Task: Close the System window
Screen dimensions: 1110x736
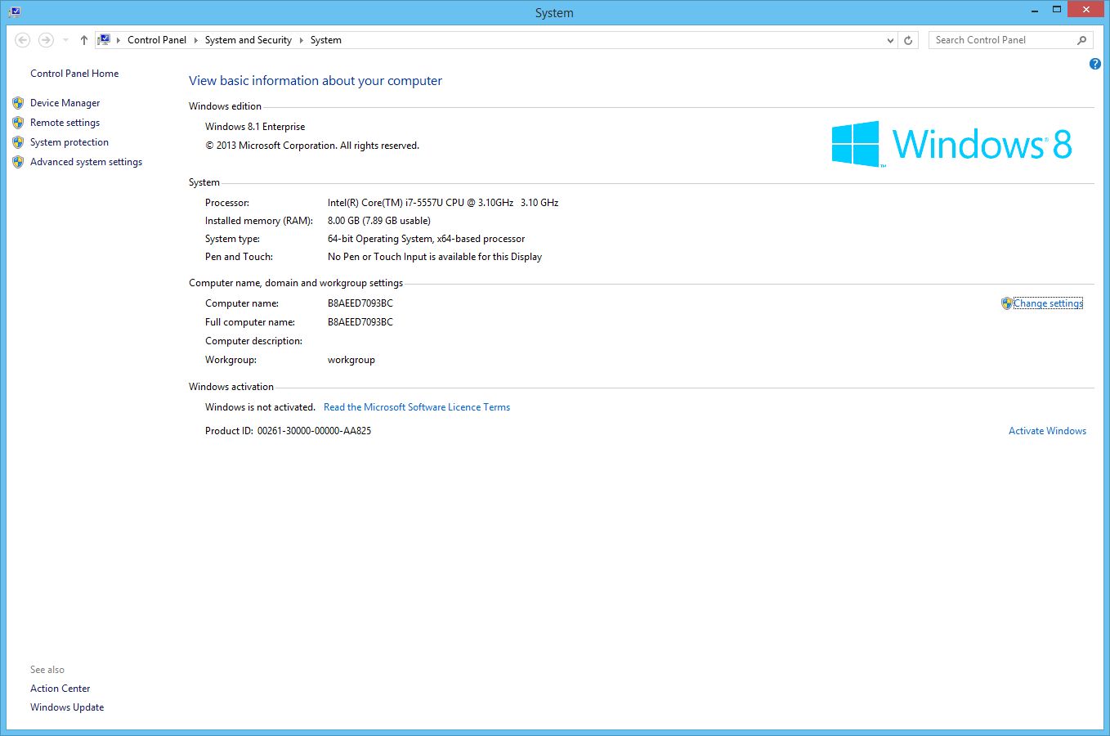Action: (1086, 10)
